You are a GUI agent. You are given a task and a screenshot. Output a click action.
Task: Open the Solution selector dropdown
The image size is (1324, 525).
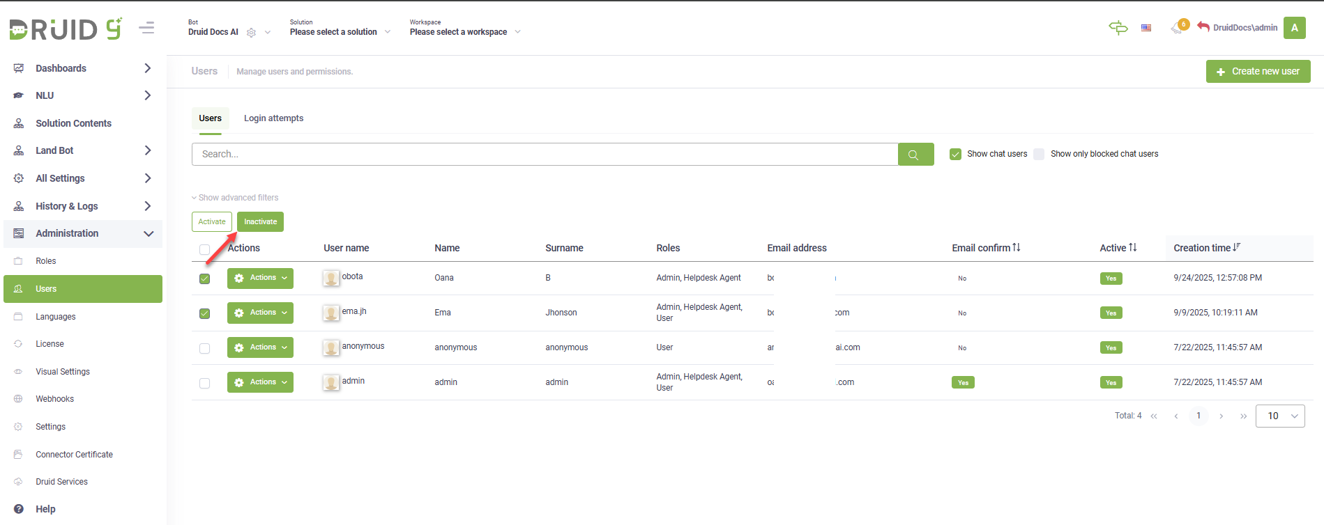click(x=340, y=32)
